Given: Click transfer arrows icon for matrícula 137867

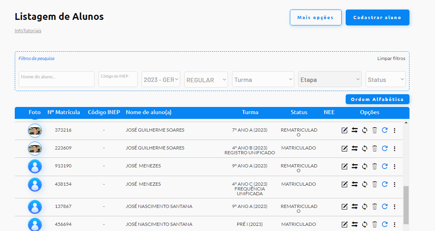Looking at the screenshot, I should (x=354, y=206).
